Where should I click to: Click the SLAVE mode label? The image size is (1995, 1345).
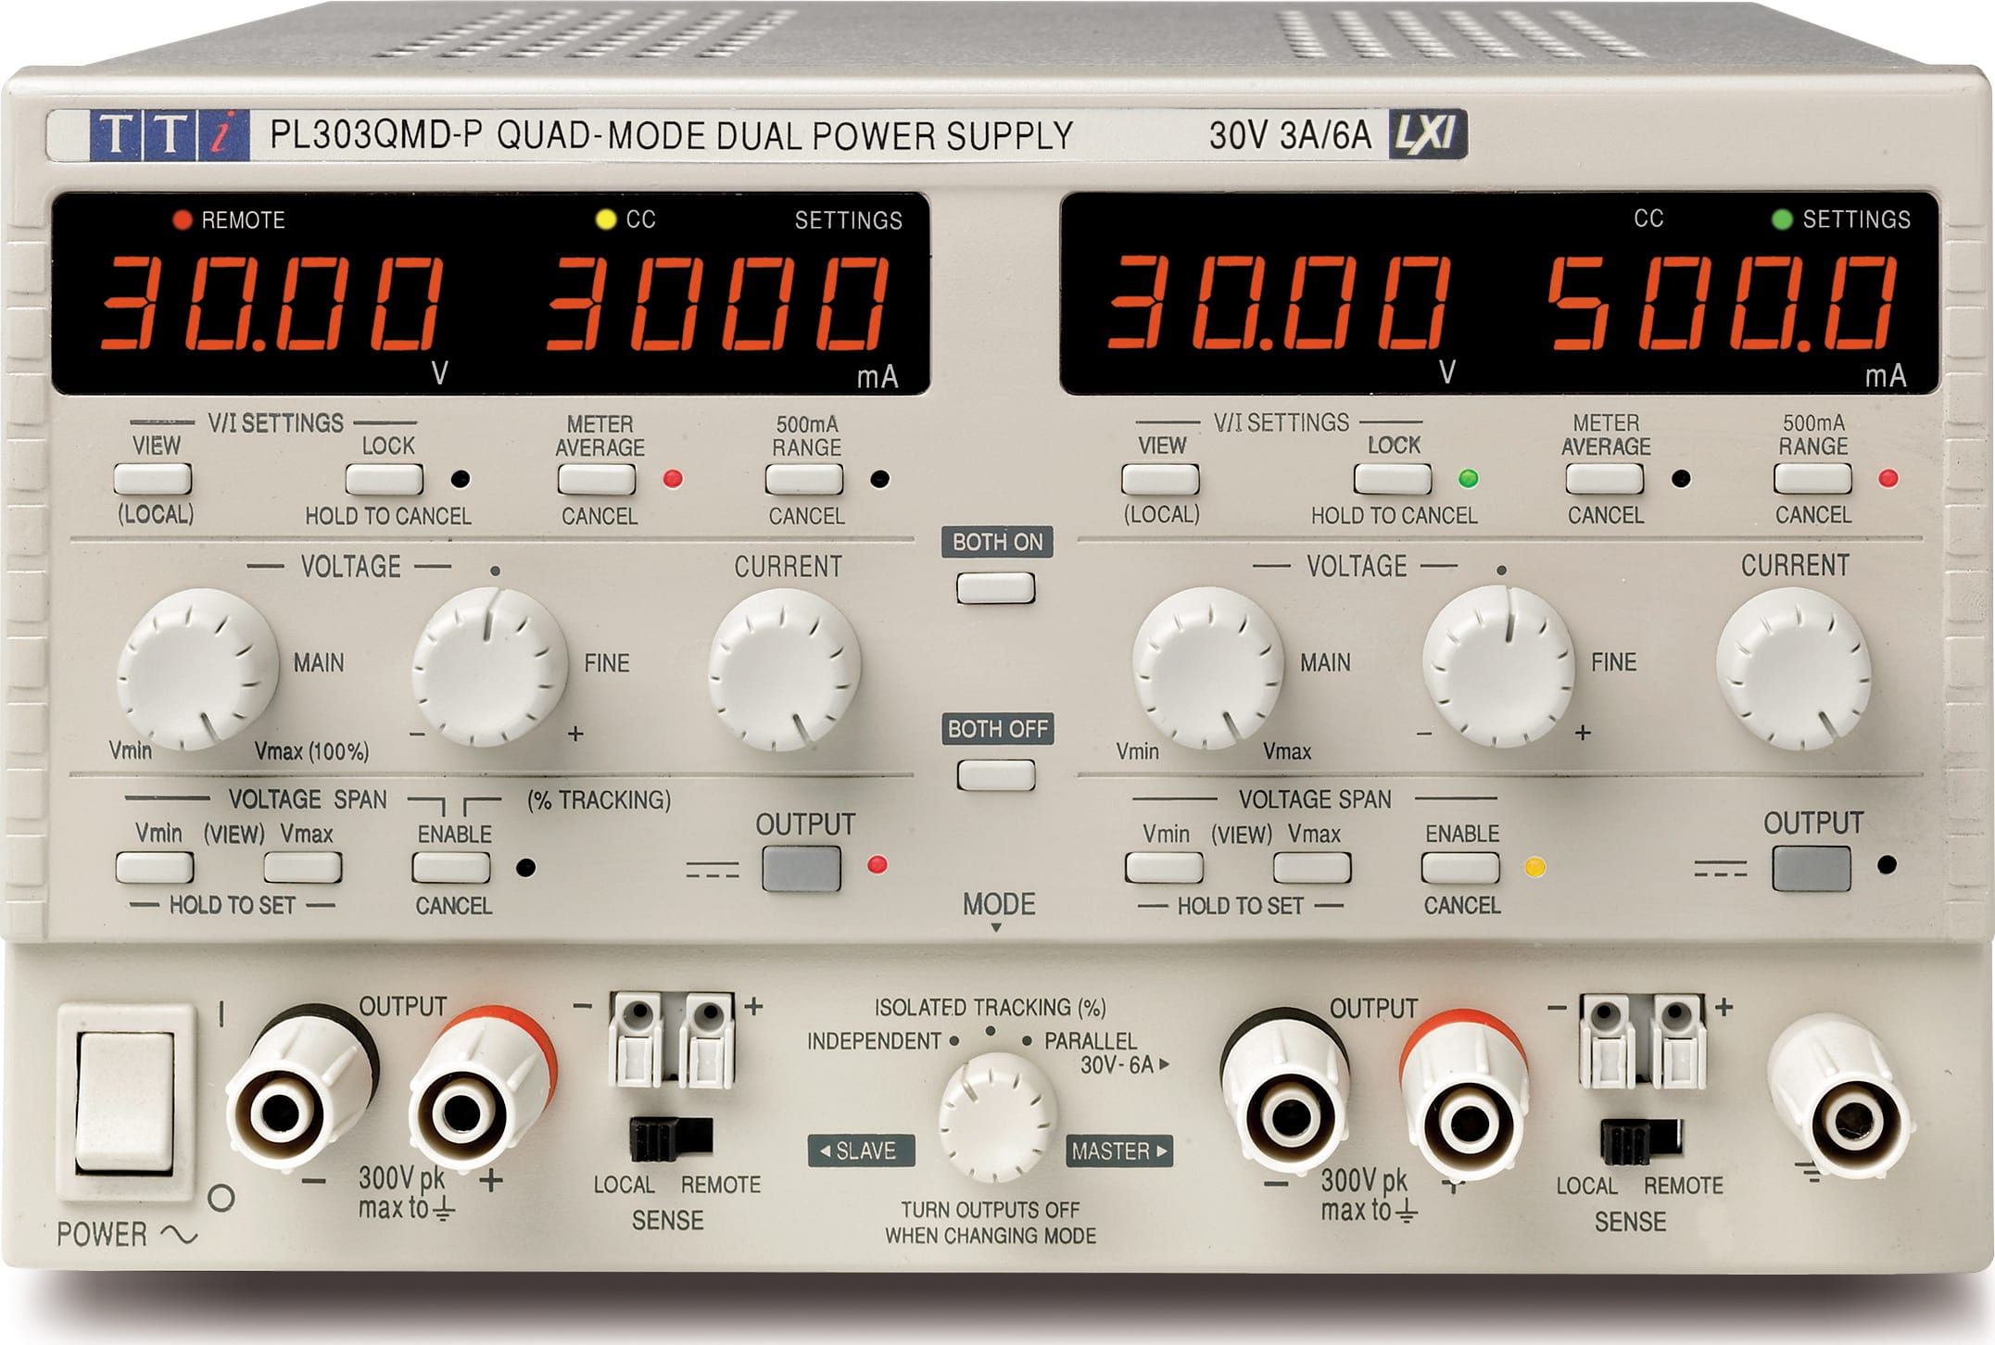point(861,1150)
